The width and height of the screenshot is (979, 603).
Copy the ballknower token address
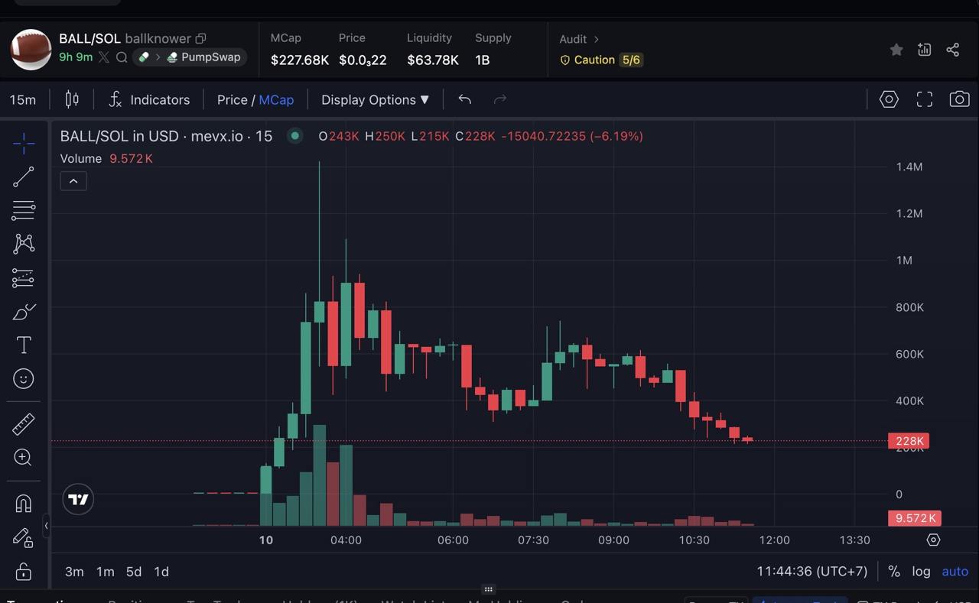200,38
